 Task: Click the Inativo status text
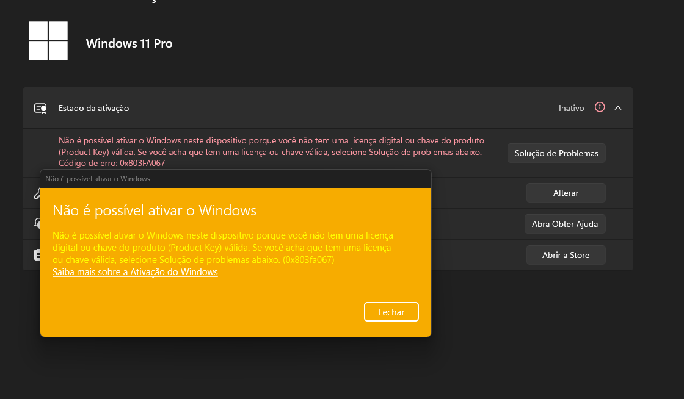click(x=571, y=108)
